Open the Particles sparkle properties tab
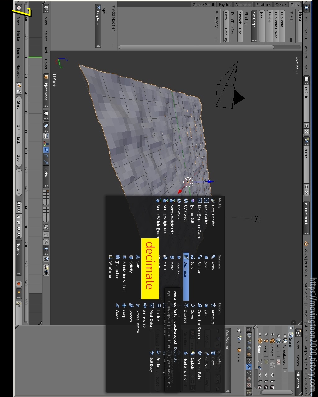Screen dimensions: 318x397 249,392
